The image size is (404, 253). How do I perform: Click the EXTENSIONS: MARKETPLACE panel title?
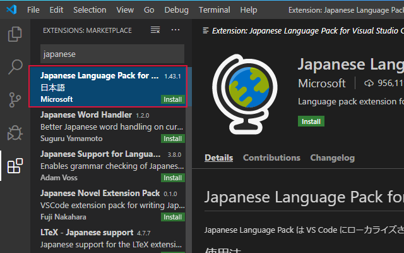click(87, 30)
